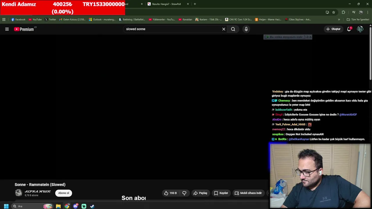Open the Ikariam bookmark

click(x=208, y=19)
